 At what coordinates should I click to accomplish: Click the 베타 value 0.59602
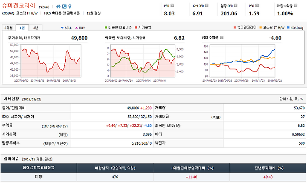pyautogui.click(x=298, y=134)
